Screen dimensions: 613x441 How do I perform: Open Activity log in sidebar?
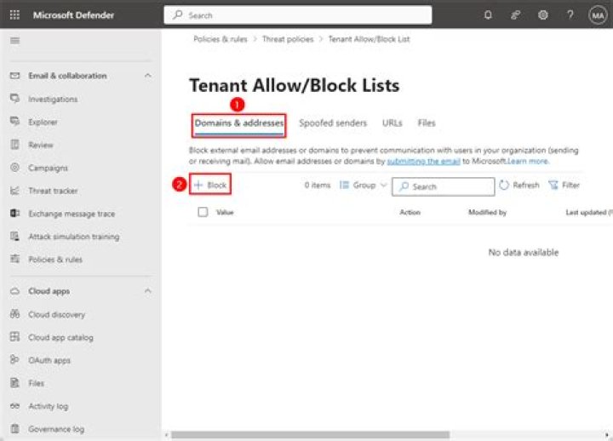point(48,406)
